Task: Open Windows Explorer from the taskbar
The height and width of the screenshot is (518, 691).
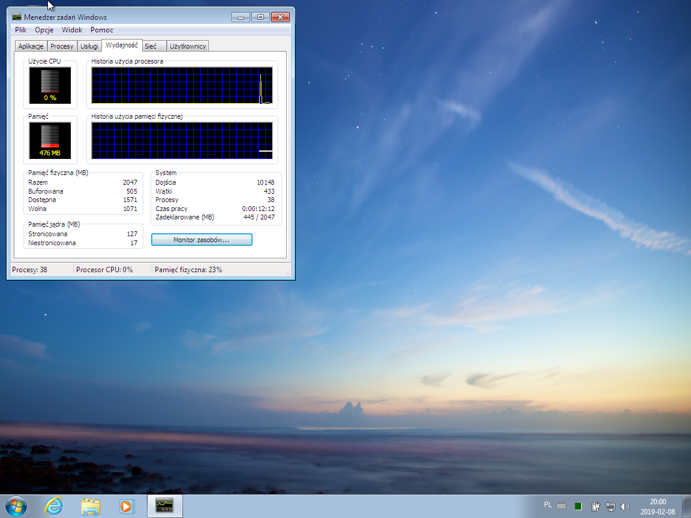Action: (90, 505)
